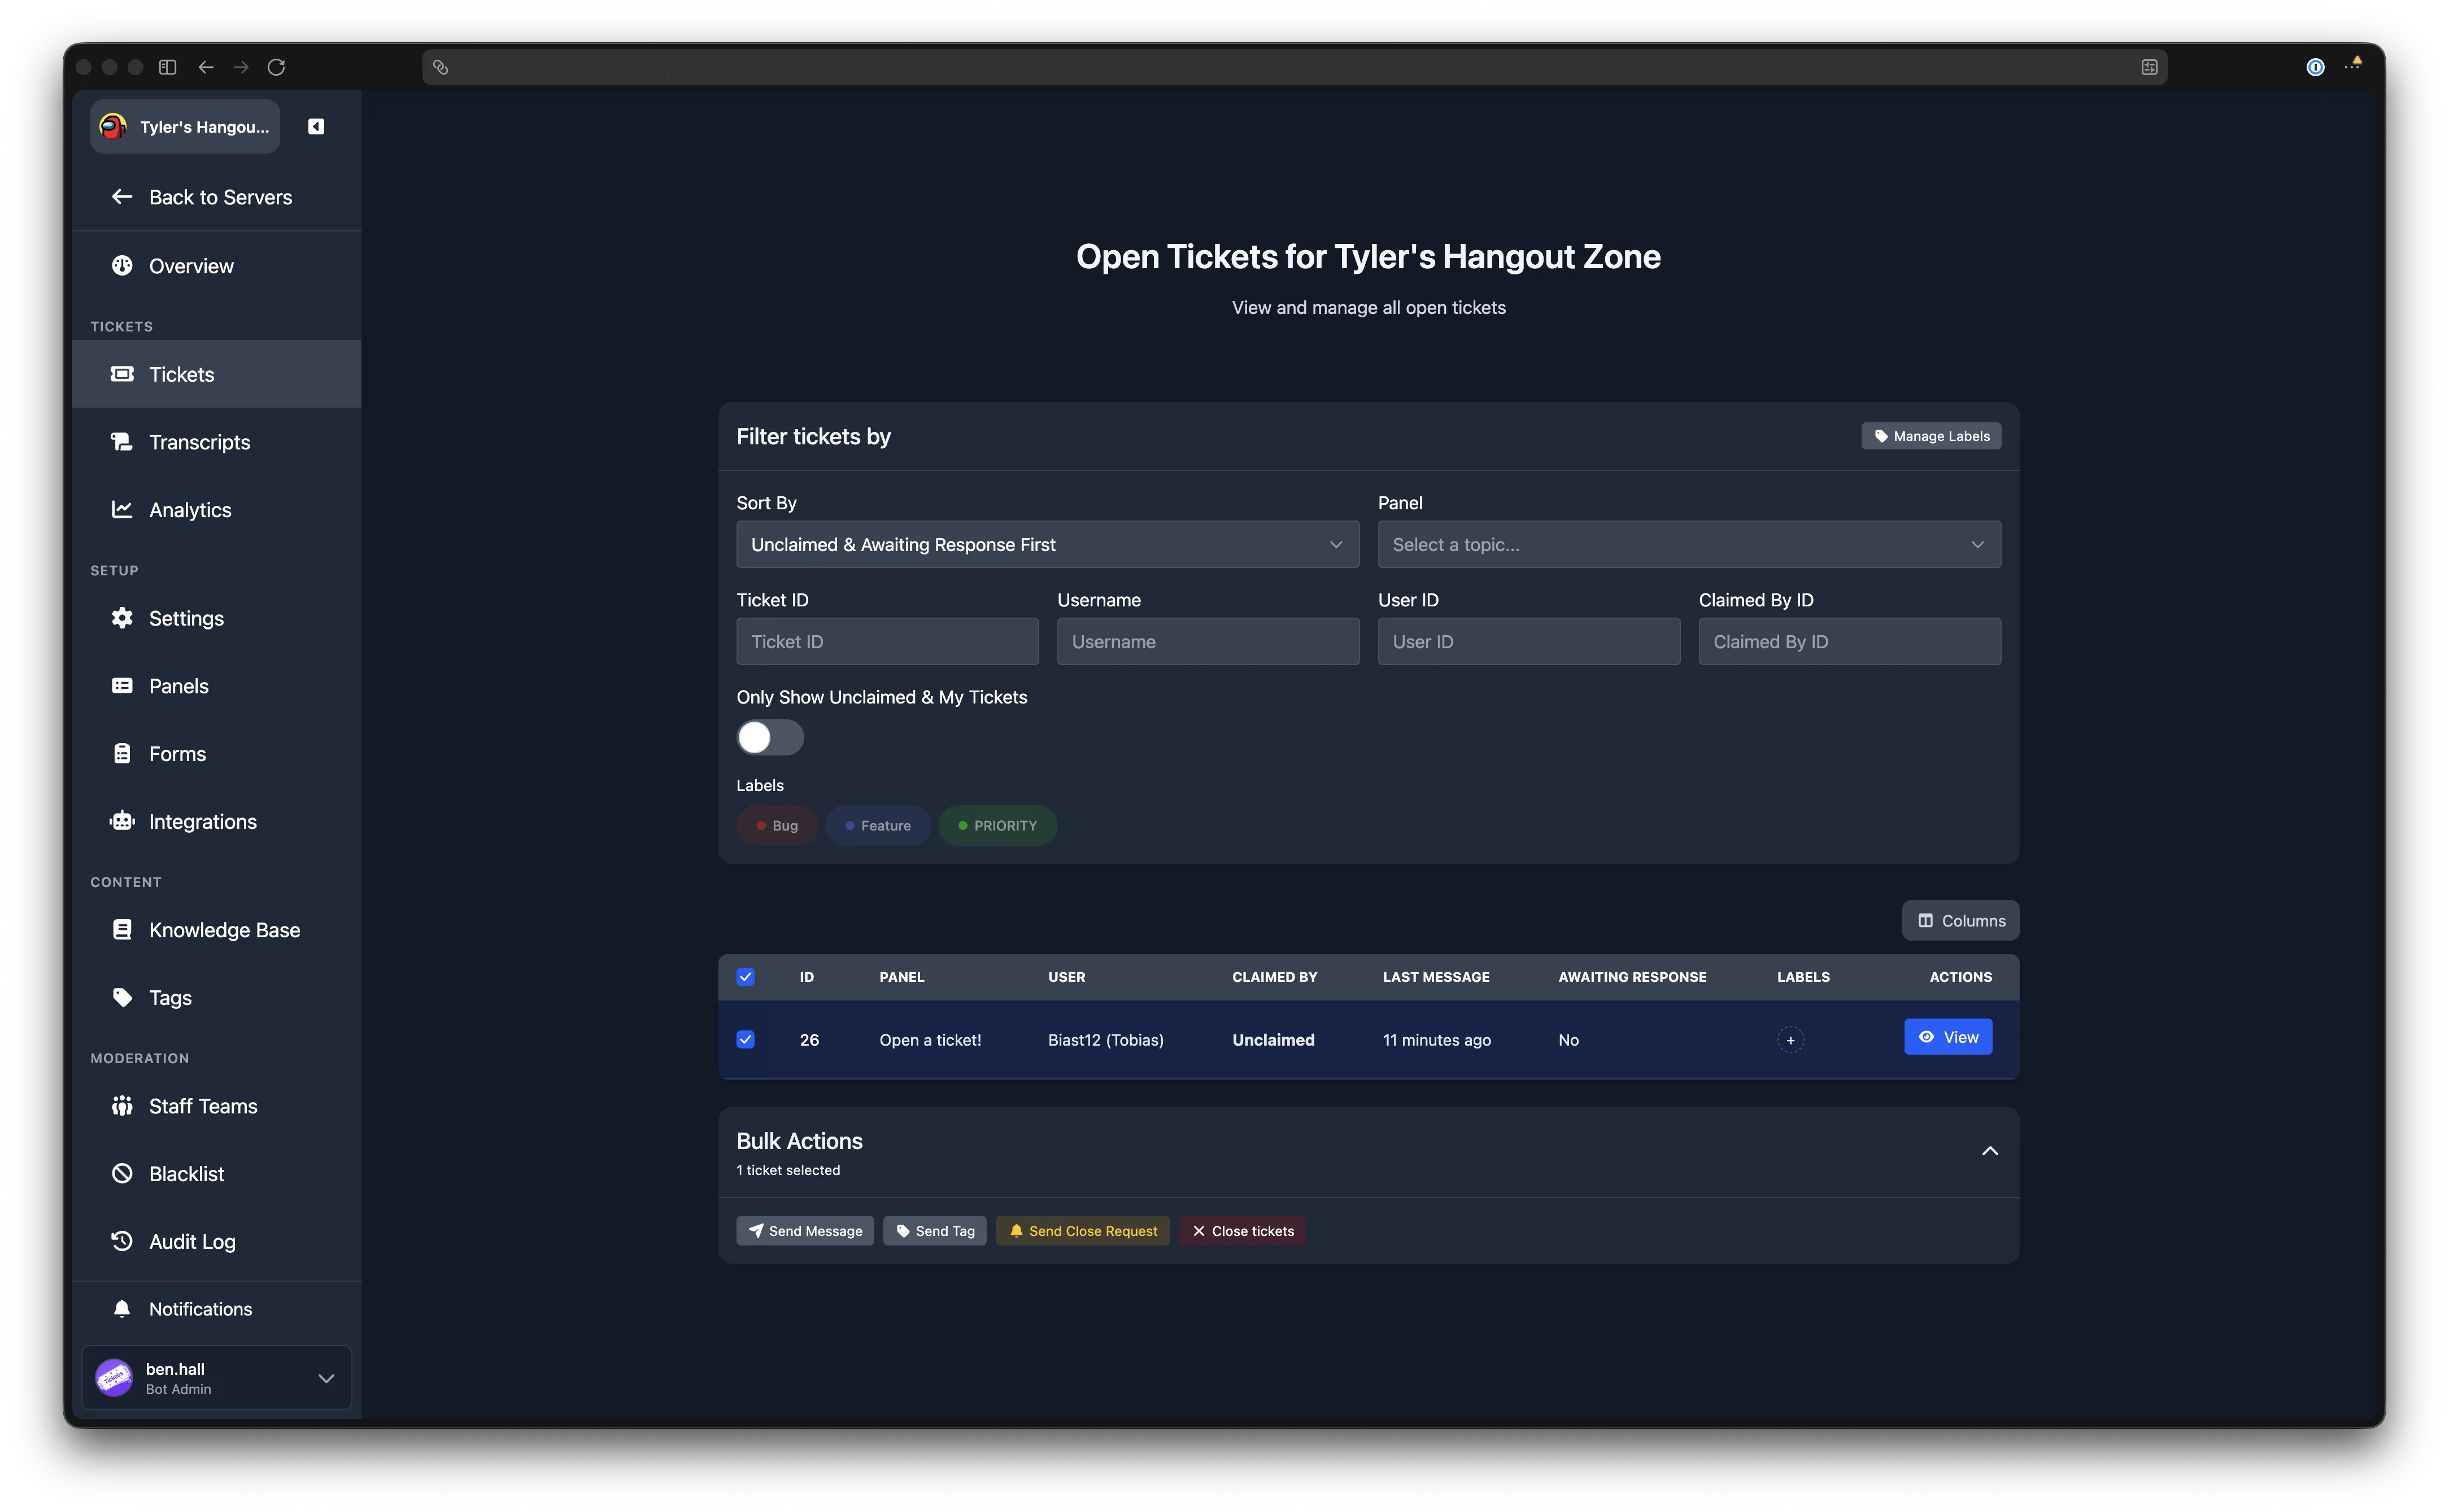Click the Manage Labels button
2449x1512 pixels.
[1932, 436]
